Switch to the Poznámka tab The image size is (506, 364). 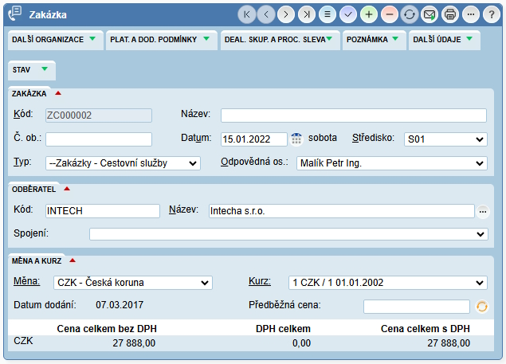pos(373,39)
